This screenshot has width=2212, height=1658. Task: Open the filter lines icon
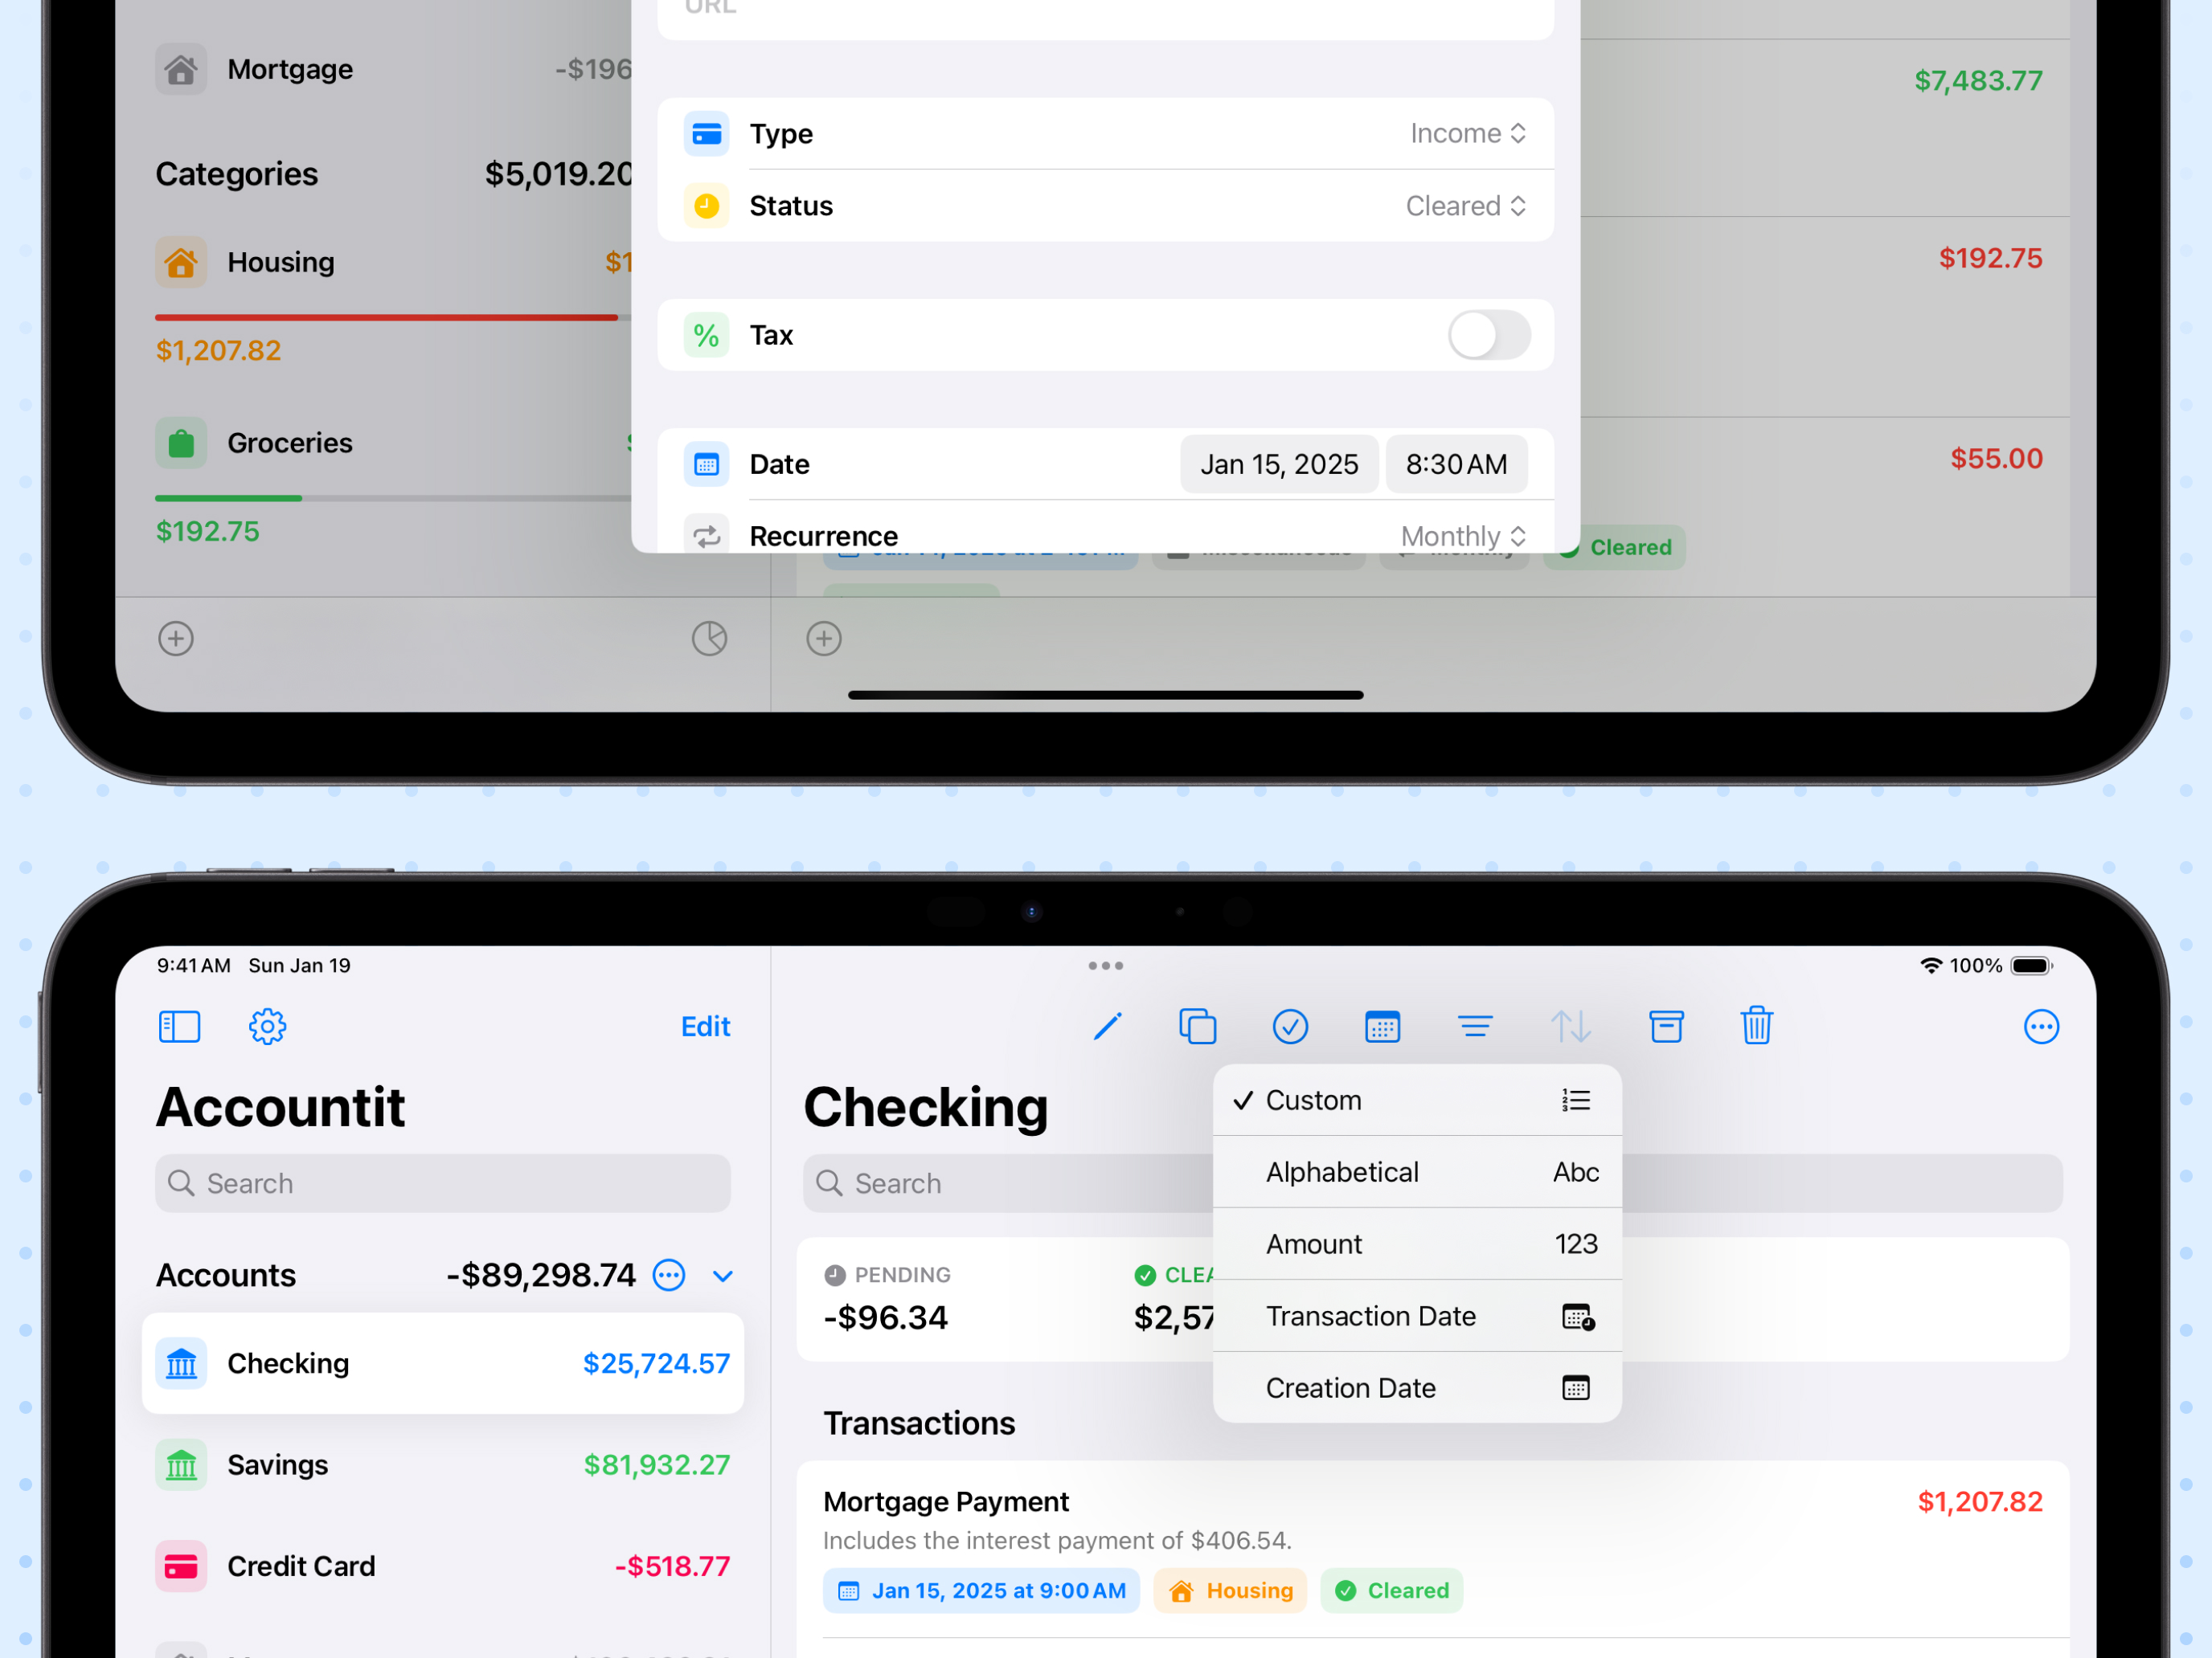[x=1475, y=1027]
